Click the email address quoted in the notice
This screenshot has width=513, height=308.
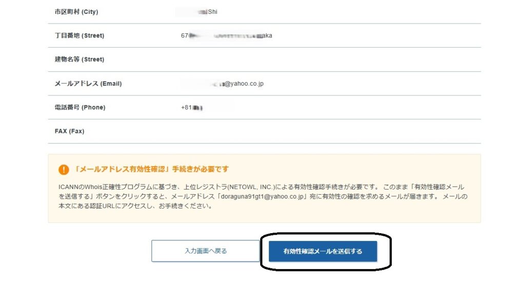coord(260,197)
